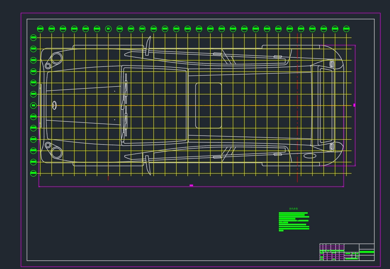Select the lower rear door handle

[278, 154]
